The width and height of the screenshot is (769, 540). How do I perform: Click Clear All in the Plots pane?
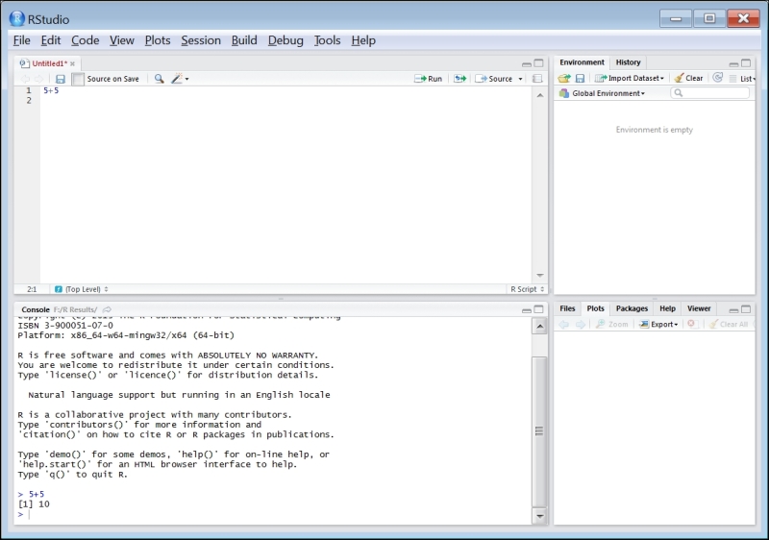pos(729,325)
